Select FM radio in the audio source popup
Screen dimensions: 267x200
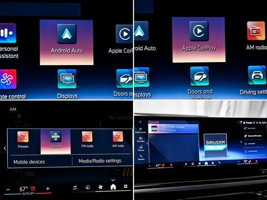click(x=87, y=139)
